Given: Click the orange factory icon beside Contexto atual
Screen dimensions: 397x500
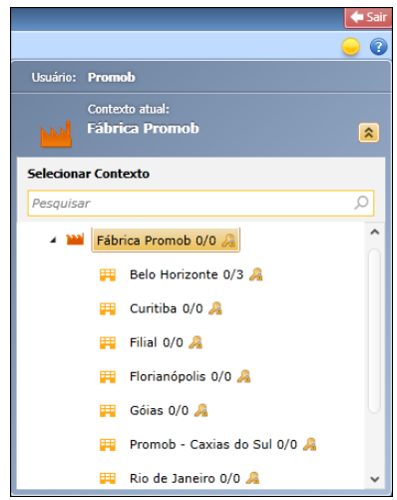Looking at the screenshot, I should [56, 134].
